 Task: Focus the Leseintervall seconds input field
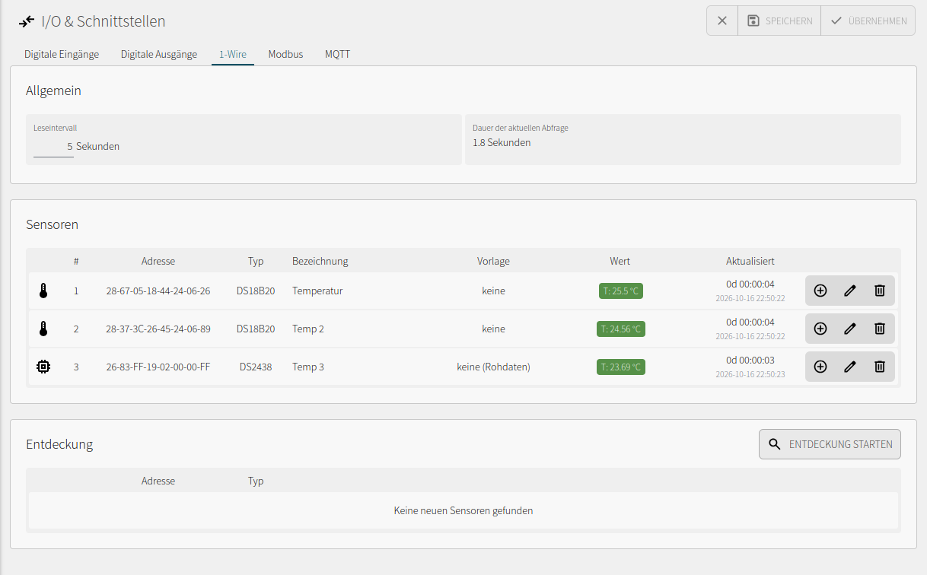tap(53, 147)
